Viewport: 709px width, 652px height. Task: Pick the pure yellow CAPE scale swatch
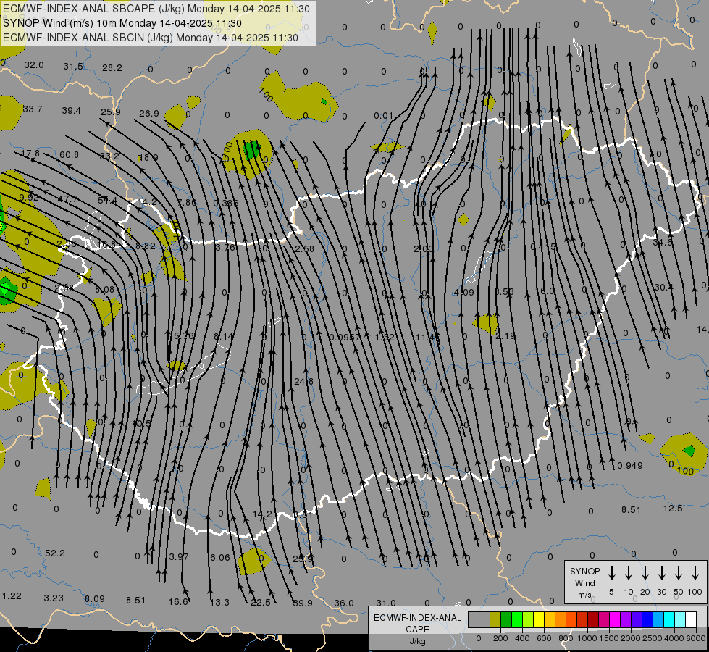click(x=539, y=620)
